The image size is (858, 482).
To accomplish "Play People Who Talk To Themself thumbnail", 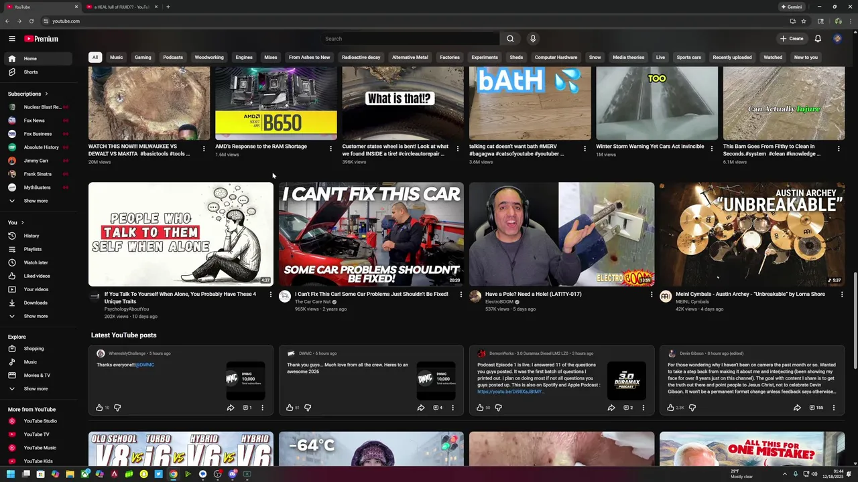I will (x=181, y=234).
